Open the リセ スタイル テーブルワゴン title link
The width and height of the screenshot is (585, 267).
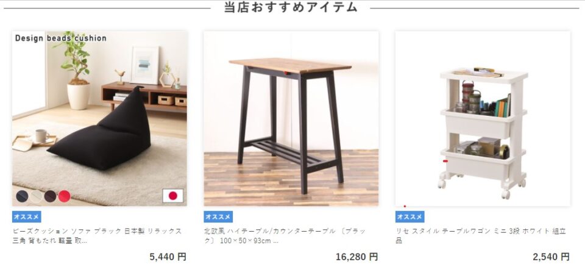[x=481, y=236]
